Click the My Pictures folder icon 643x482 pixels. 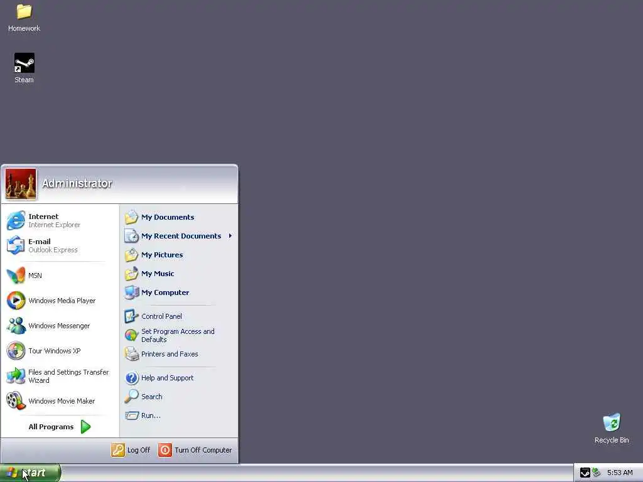click(132, 255)
